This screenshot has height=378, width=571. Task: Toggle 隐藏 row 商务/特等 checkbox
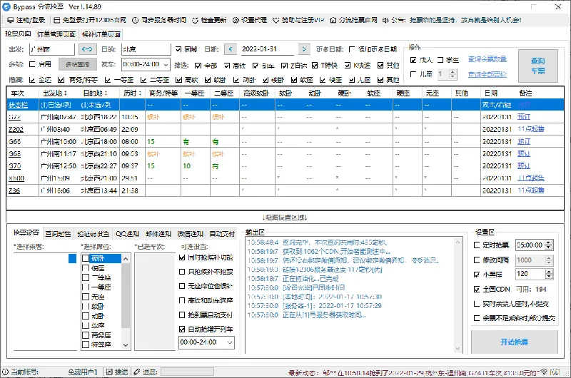(x=61, y=80)
